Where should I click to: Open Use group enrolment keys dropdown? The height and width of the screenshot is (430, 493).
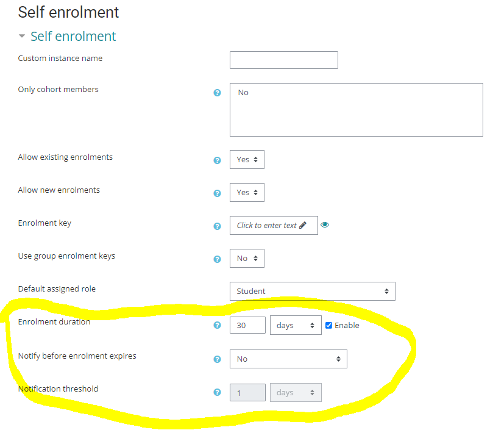coord(247,258)
